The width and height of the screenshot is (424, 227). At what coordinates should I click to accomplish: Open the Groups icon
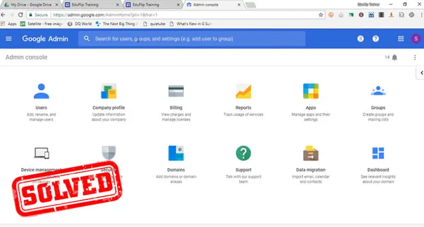pyautogui.click(x=378, y=91)
